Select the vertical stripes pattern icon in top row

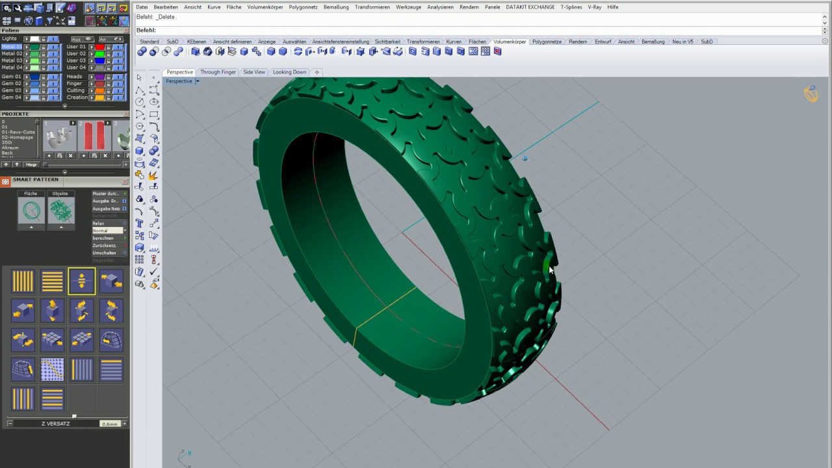click(23, 281)
